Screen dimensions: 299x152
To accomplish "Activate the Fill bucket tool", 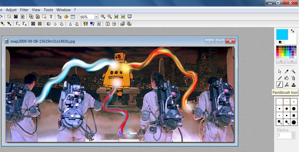I will [x=287, y=78].
